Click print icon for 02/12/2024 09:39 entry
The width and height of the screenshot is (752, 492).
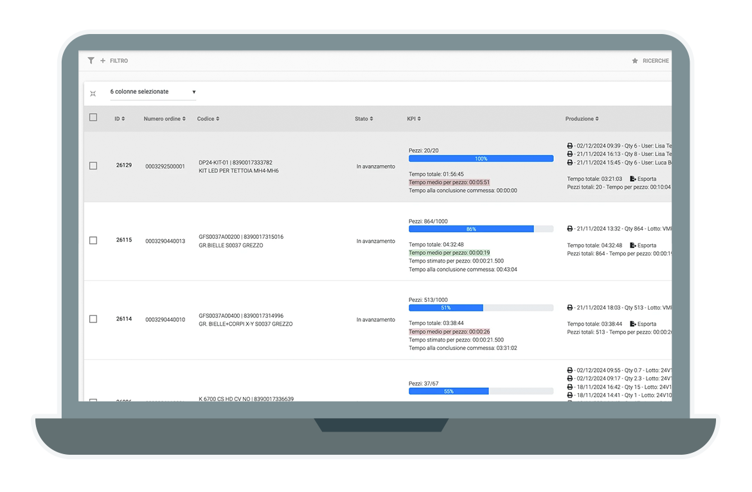[570, 146]
